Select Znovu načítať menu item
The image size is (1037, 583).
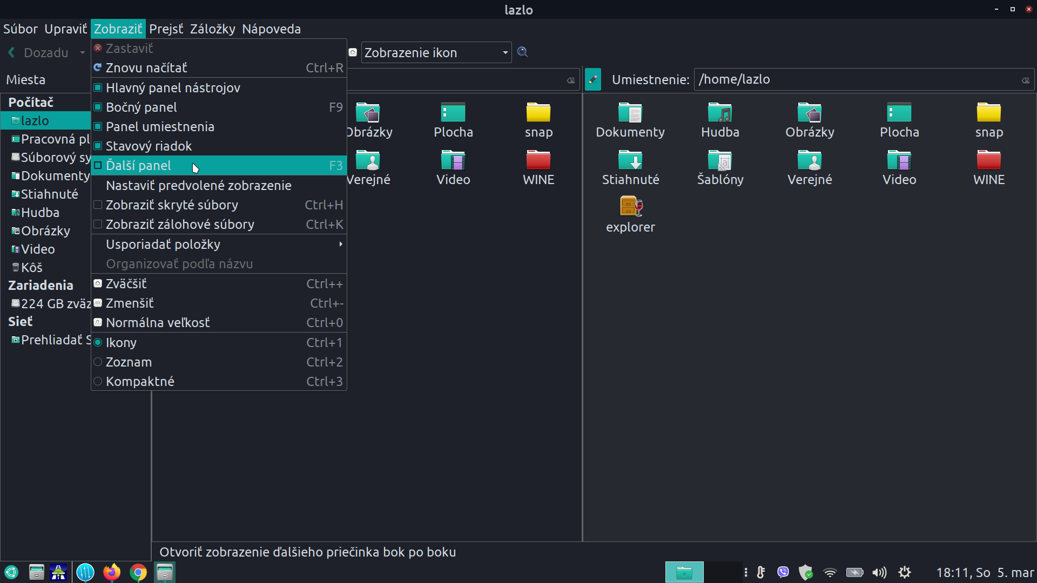147,68
